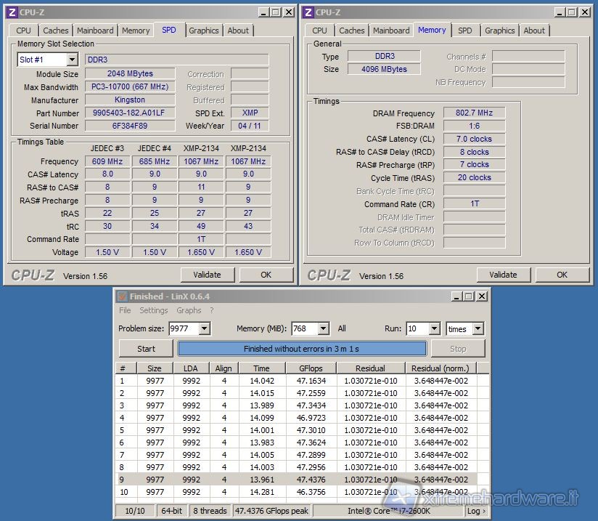The height and width of the screenshot is (521, 598).
Task: Switch to SPD tab in right CPU-Z window
Action: [x=465, y=31]
